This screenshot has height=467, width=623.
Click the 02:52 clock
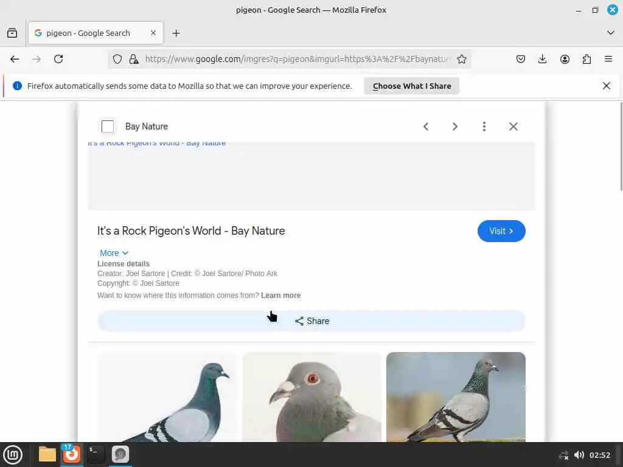pos(599,455)
